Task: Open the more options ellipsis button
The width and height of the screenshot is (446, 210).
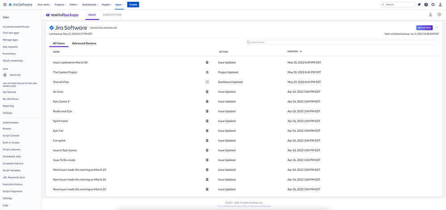Action: tap(437, 28)
